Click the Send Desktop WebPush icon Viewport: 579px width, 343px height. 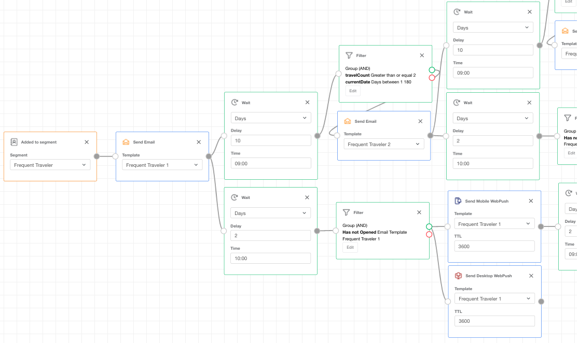coord(458,276)
